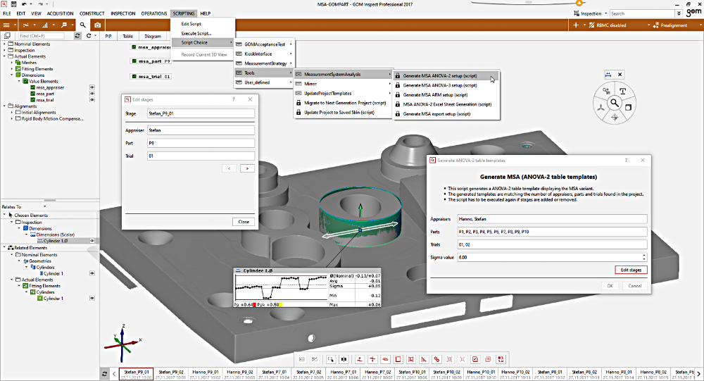This screenshot has height=381, width=704.
Task: Click the stage timeline refresh icon at bottom left
Action: (105, 374)
